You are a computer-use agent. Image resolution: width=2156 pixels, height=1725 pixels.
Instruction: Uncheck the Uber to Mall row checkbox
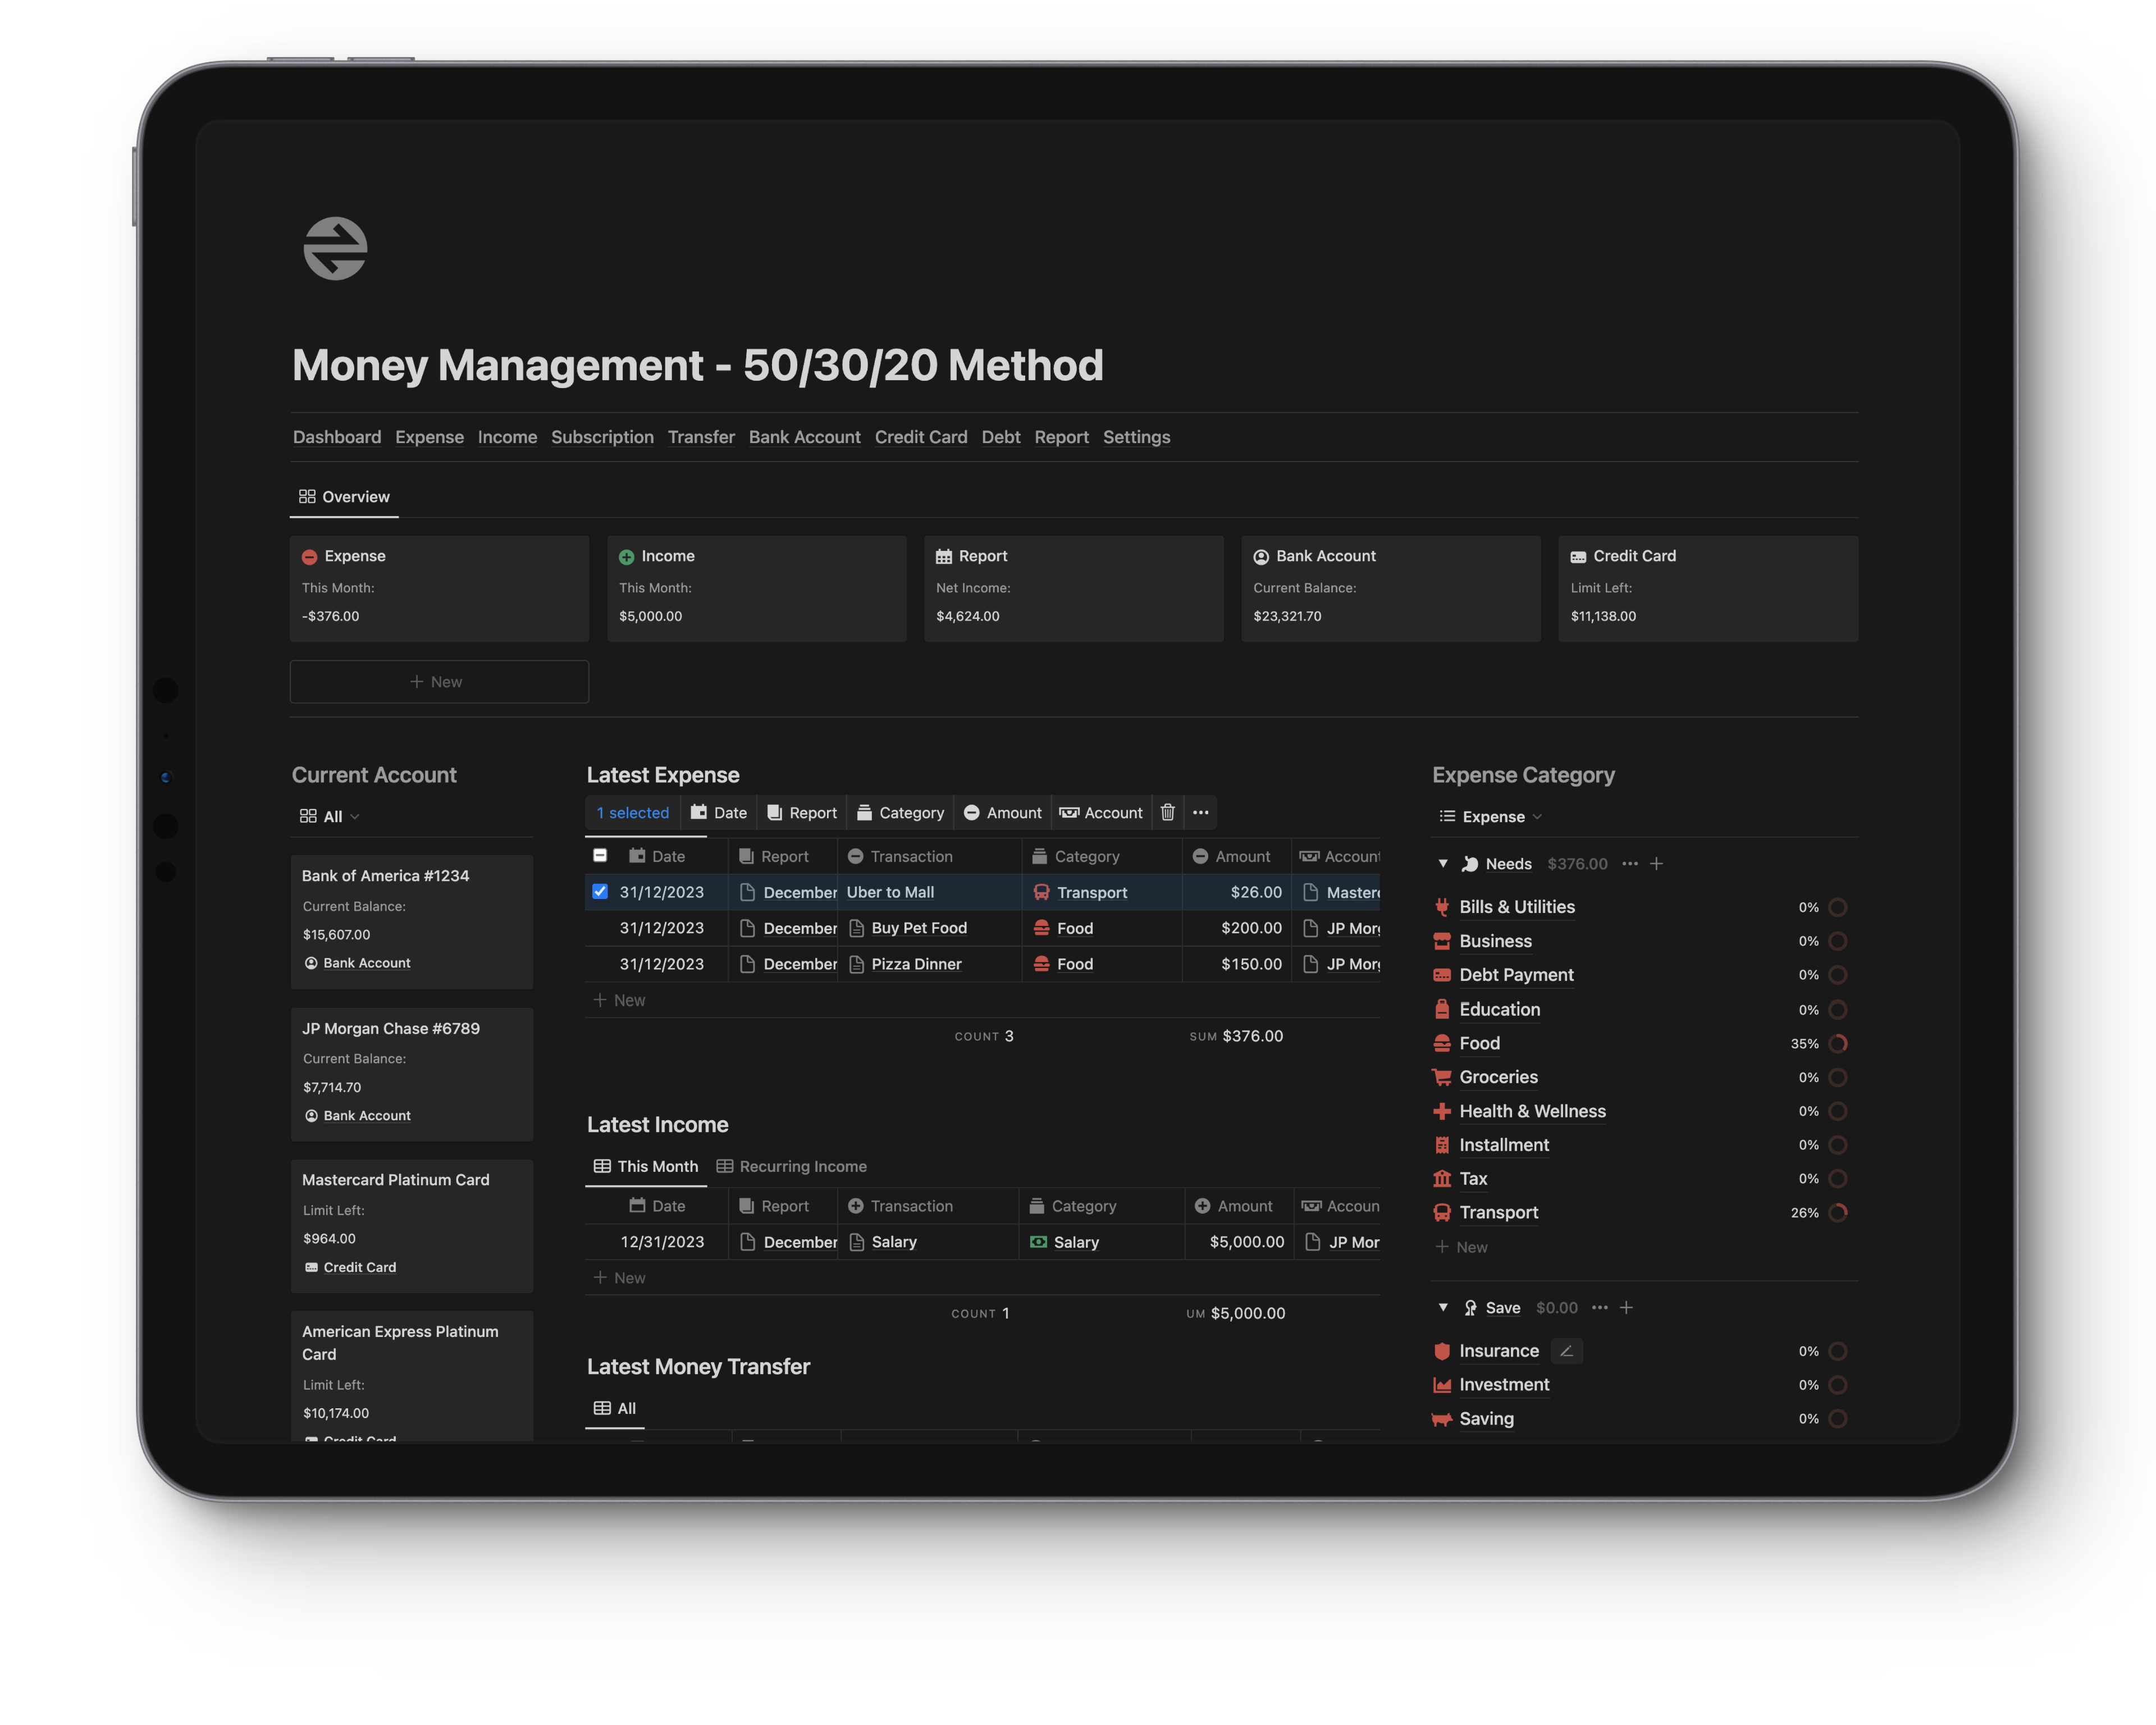tap(600, 891)
